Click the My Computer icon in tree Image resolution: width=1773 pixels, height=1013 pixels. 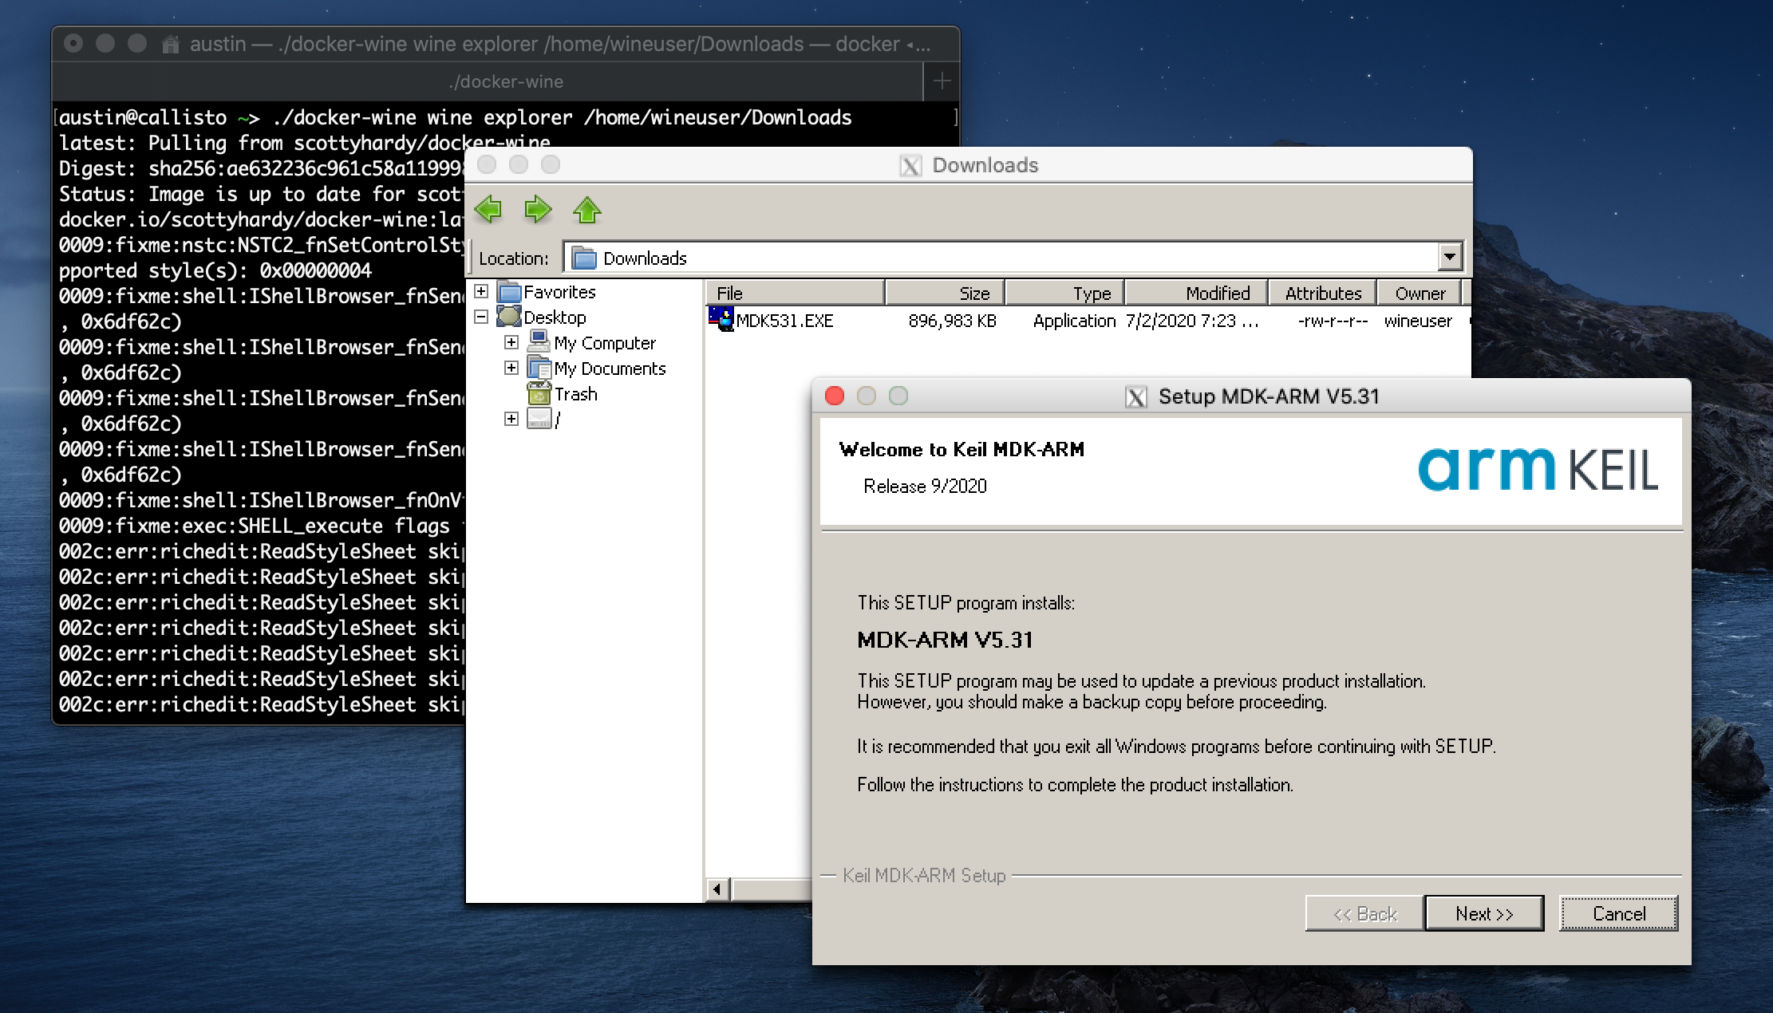[x=539, y=342]
